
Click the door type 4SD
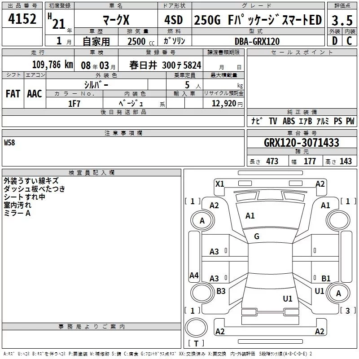[174, 20]
